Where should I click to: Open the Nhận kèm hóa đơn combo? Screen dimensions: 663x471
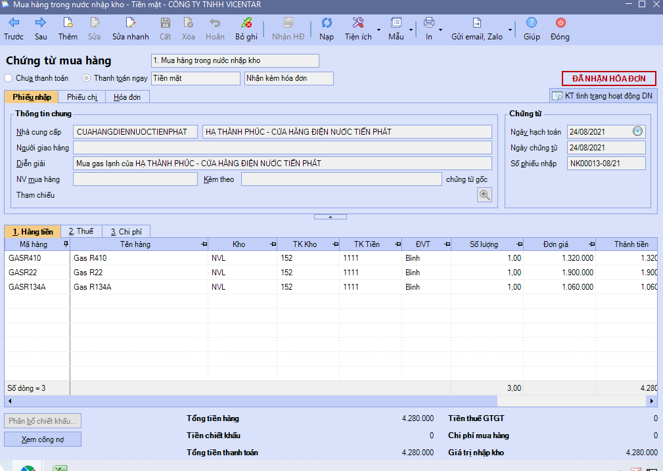pos(289,78)
